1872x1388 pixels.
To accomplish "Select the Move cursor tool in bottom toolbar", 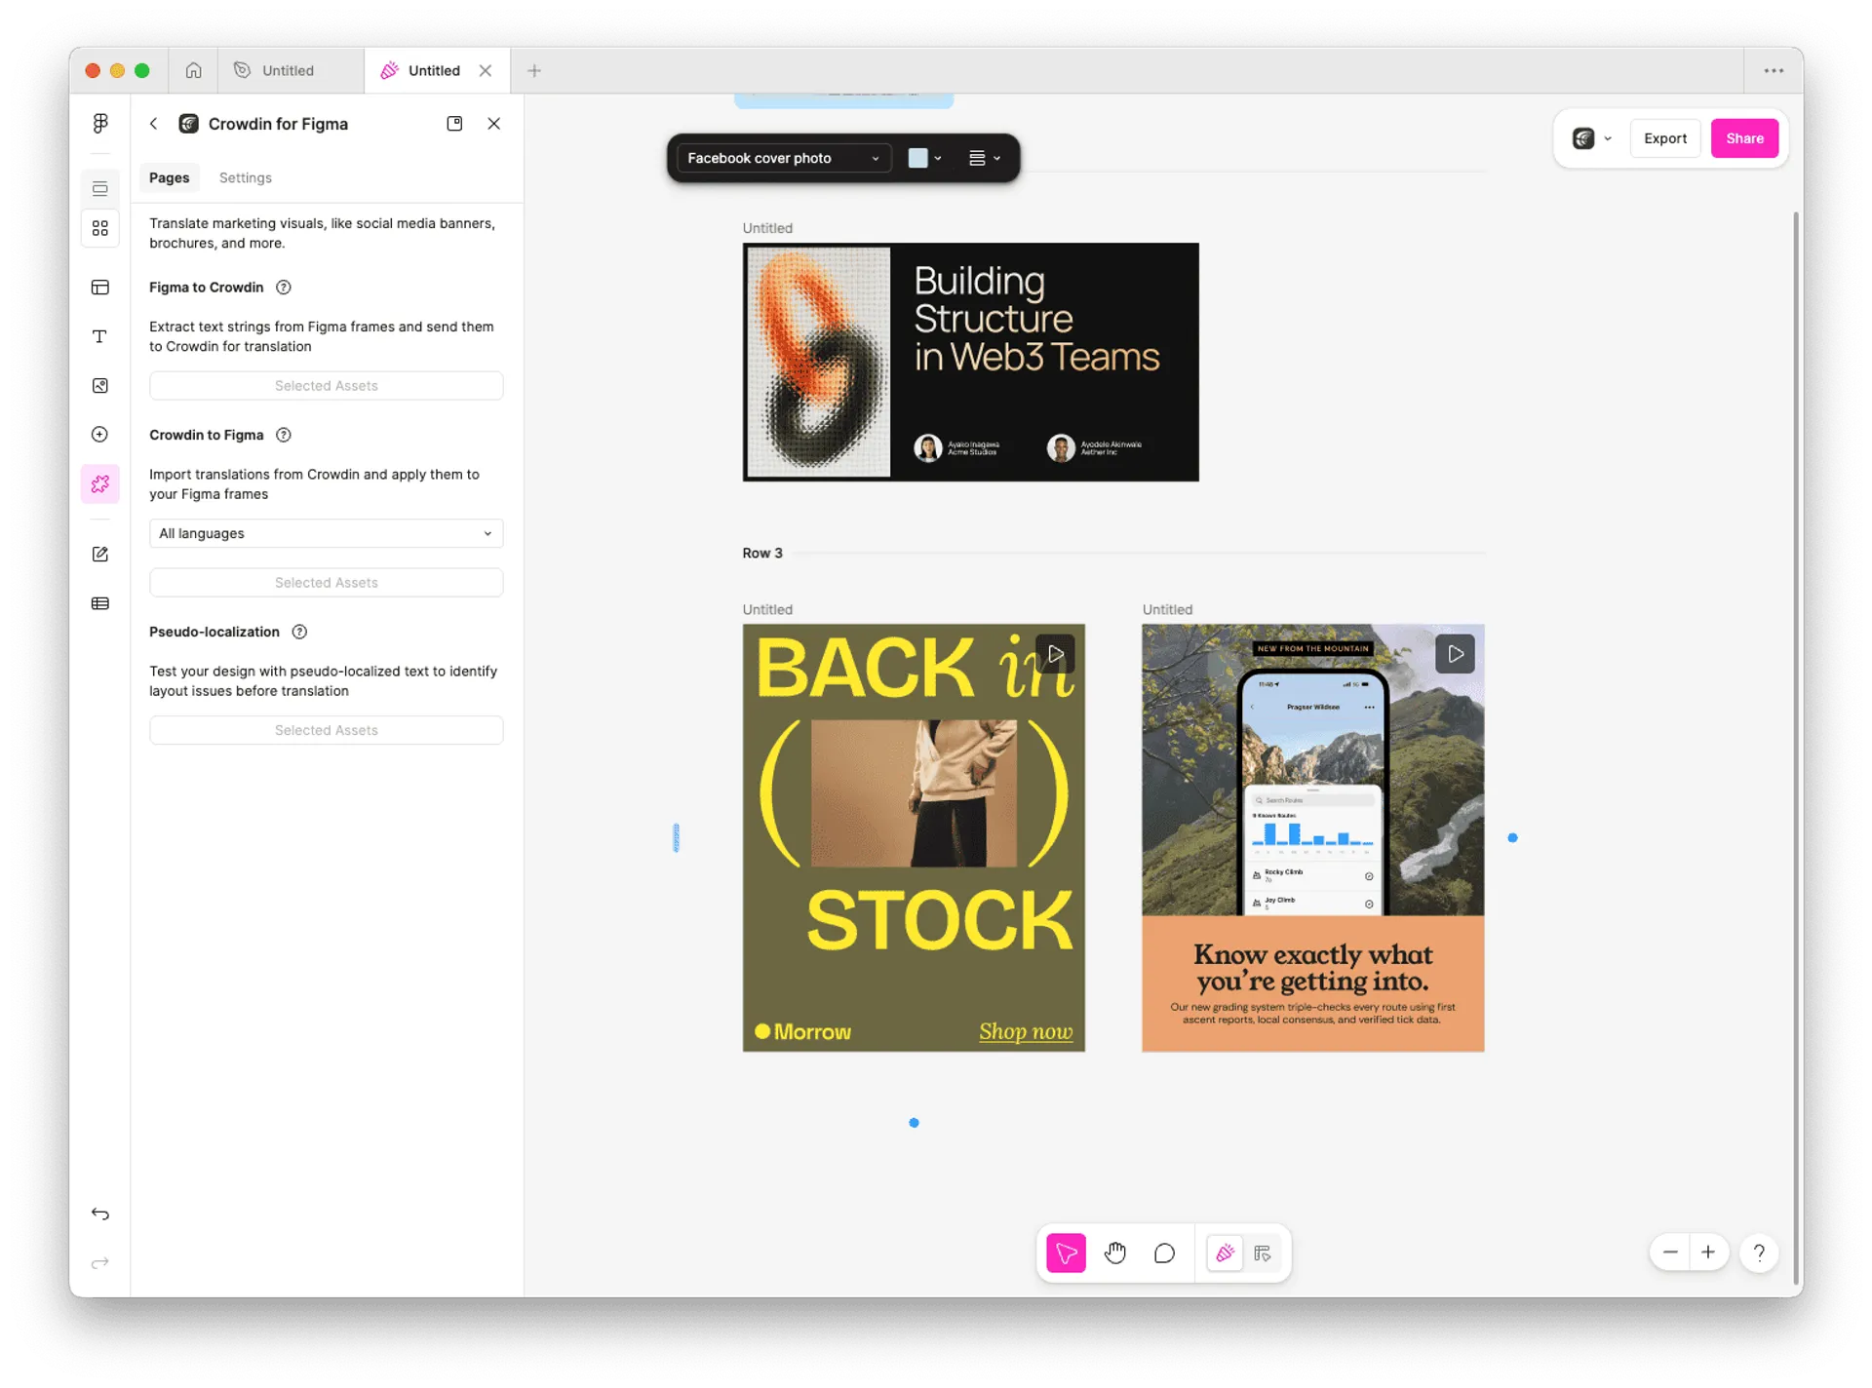I will coord(1066,1253).
